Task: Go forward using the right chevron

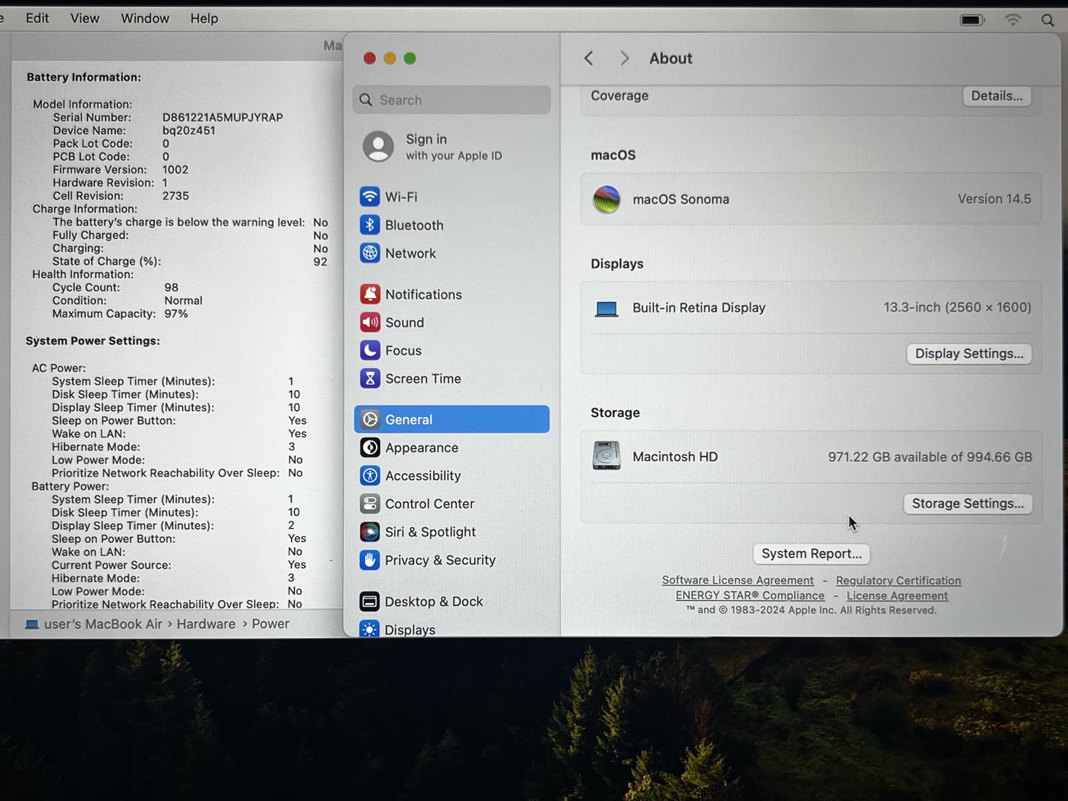Action: click(624, 59)
